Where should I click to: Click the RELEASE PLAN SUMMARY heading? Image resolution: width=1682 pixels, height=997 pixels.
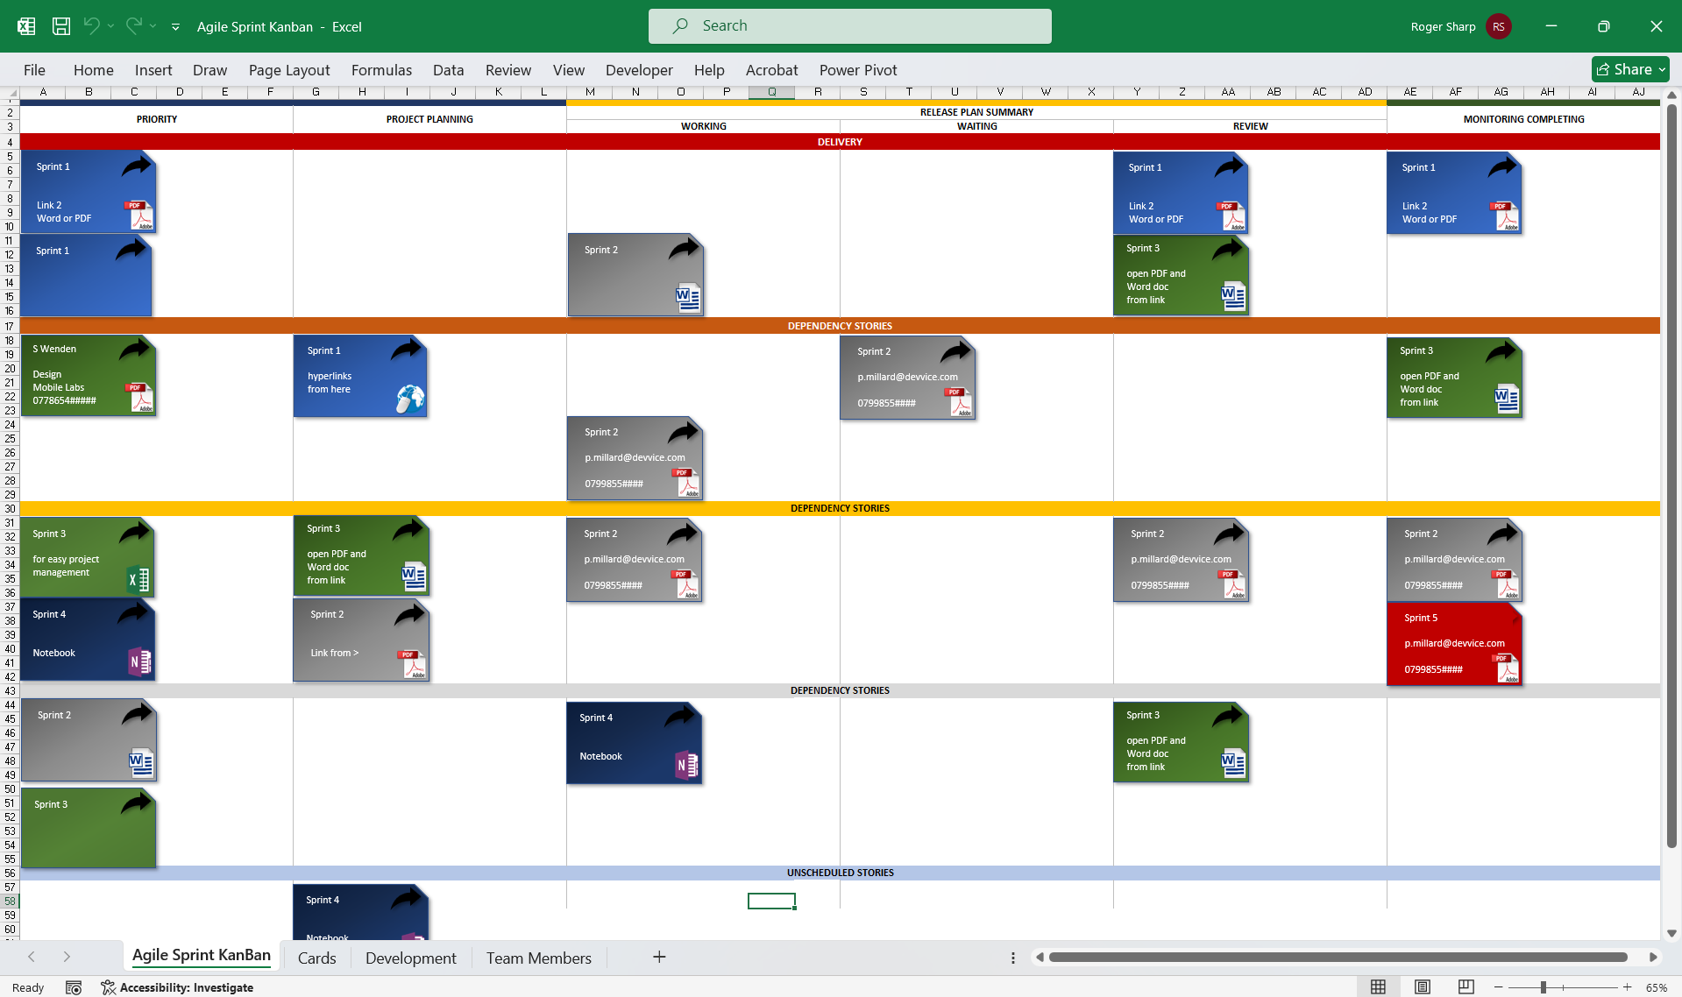[976, 112]
